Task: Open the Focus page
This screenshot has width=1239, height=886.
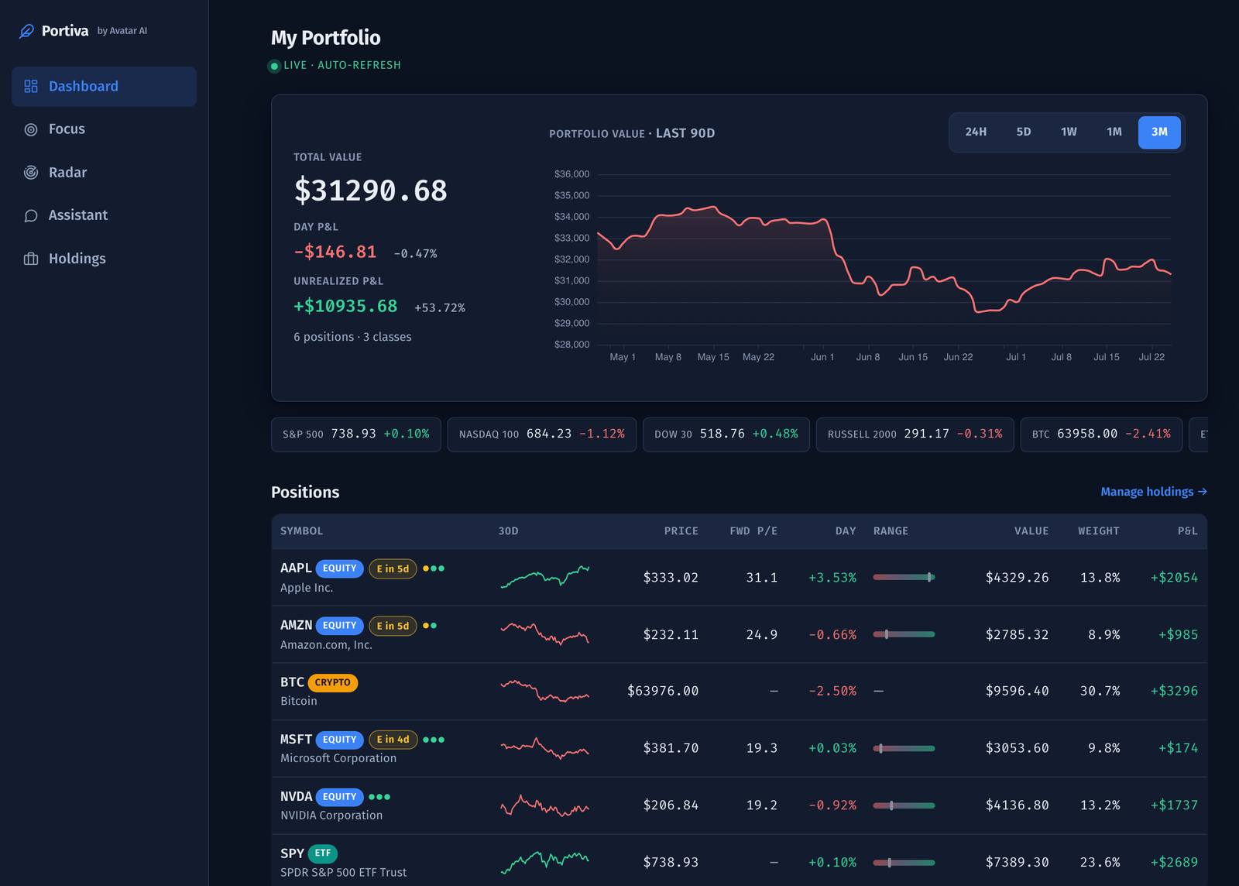Action: (104, 129)
